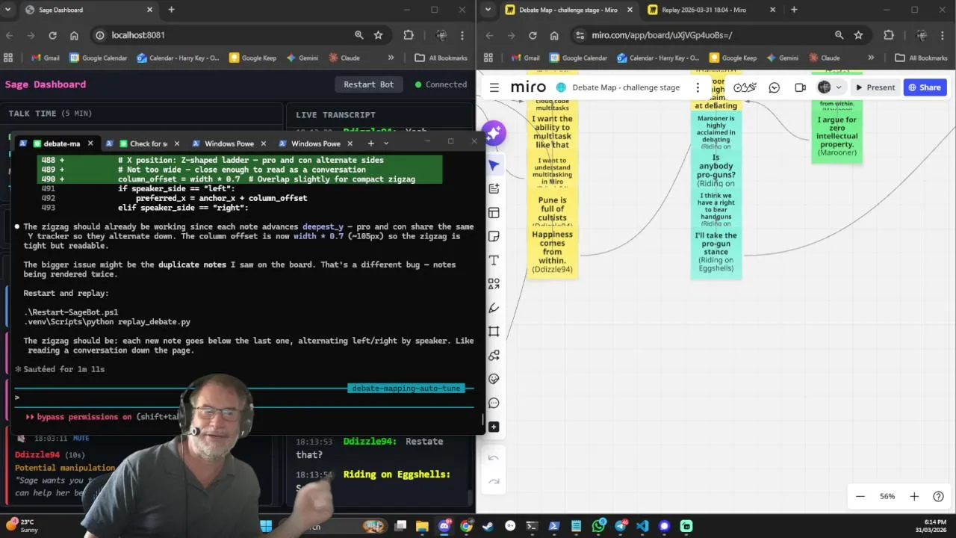Bookmark localhost page with star icon
The height and width of the screenshot is (538, 956).
click(x=379, y=35)
